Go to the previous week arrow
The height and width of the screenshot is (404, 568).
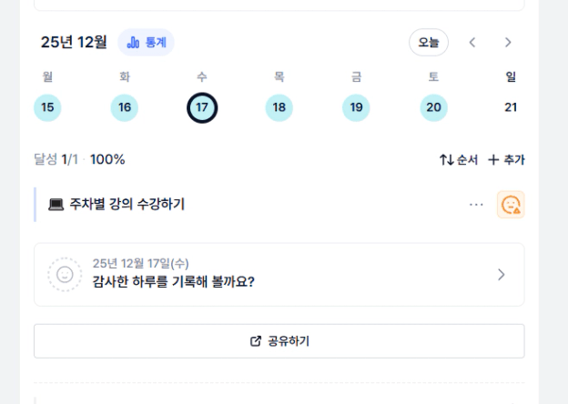[x=472, y=42]
